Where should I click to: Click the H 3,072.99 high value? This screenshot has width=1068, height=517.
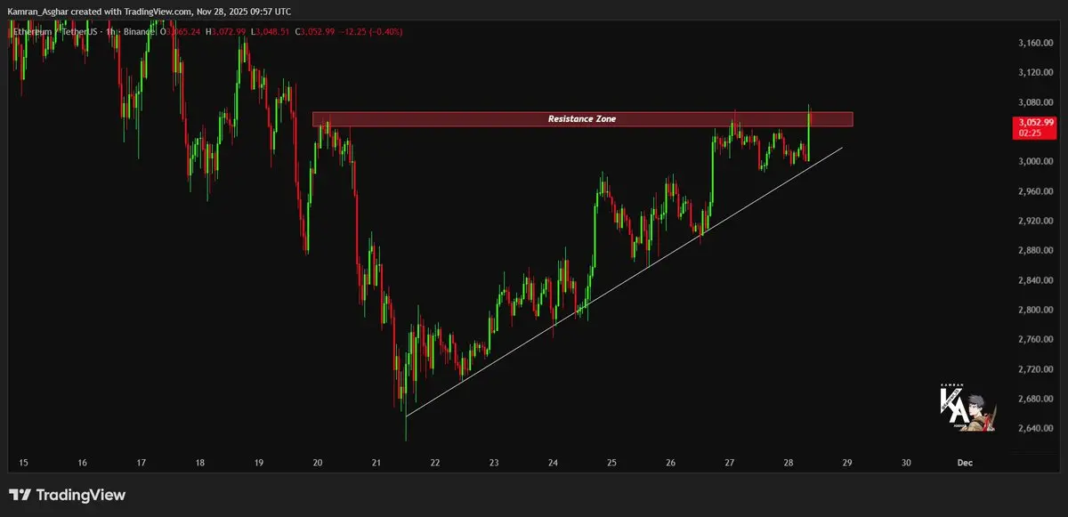pyautogui.click(x=227, y=32)
